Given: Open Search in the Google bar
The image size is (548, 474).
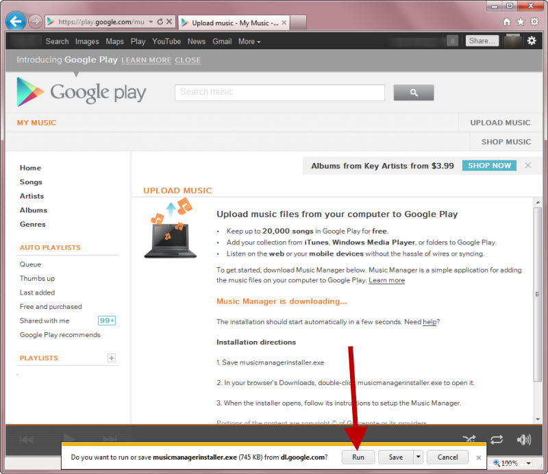Looking at the screenshot, I should coord(57,41).
